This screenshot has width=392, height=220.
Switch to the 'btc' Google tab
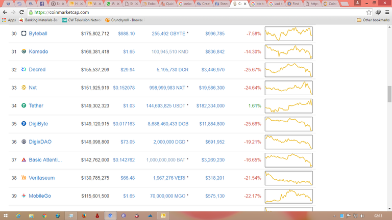click(258, 4)
